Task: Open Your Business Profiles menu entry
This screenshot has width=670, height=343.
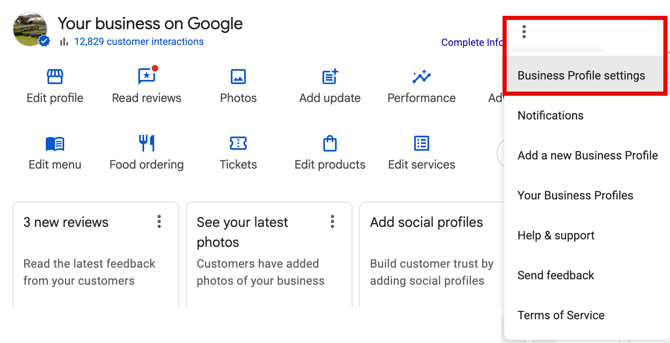Action: (587, 195)
